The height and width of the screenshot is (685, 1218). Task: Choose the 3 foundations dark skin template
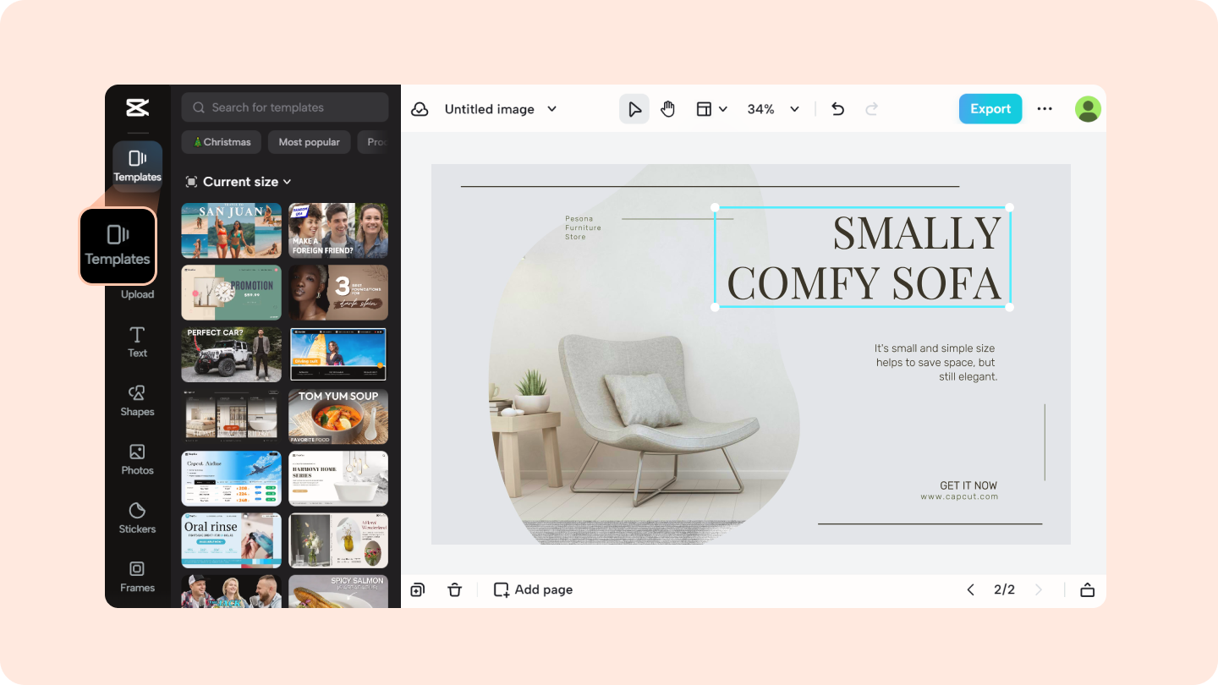[x=338, y=293]
